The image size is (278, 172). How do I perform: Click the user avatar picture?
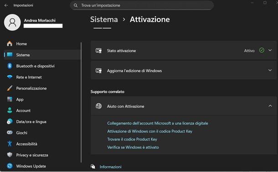coord(12,22)
